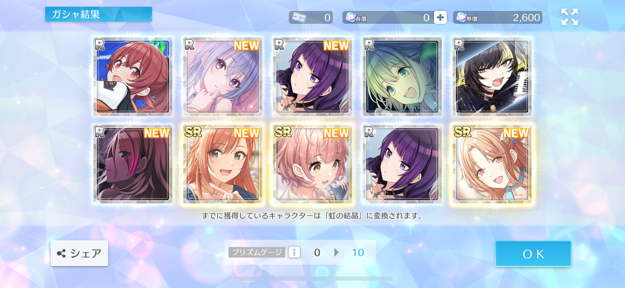Open the orange-haired NEW SR card
This screenshot has height=288, width=625.
point(222,164)
